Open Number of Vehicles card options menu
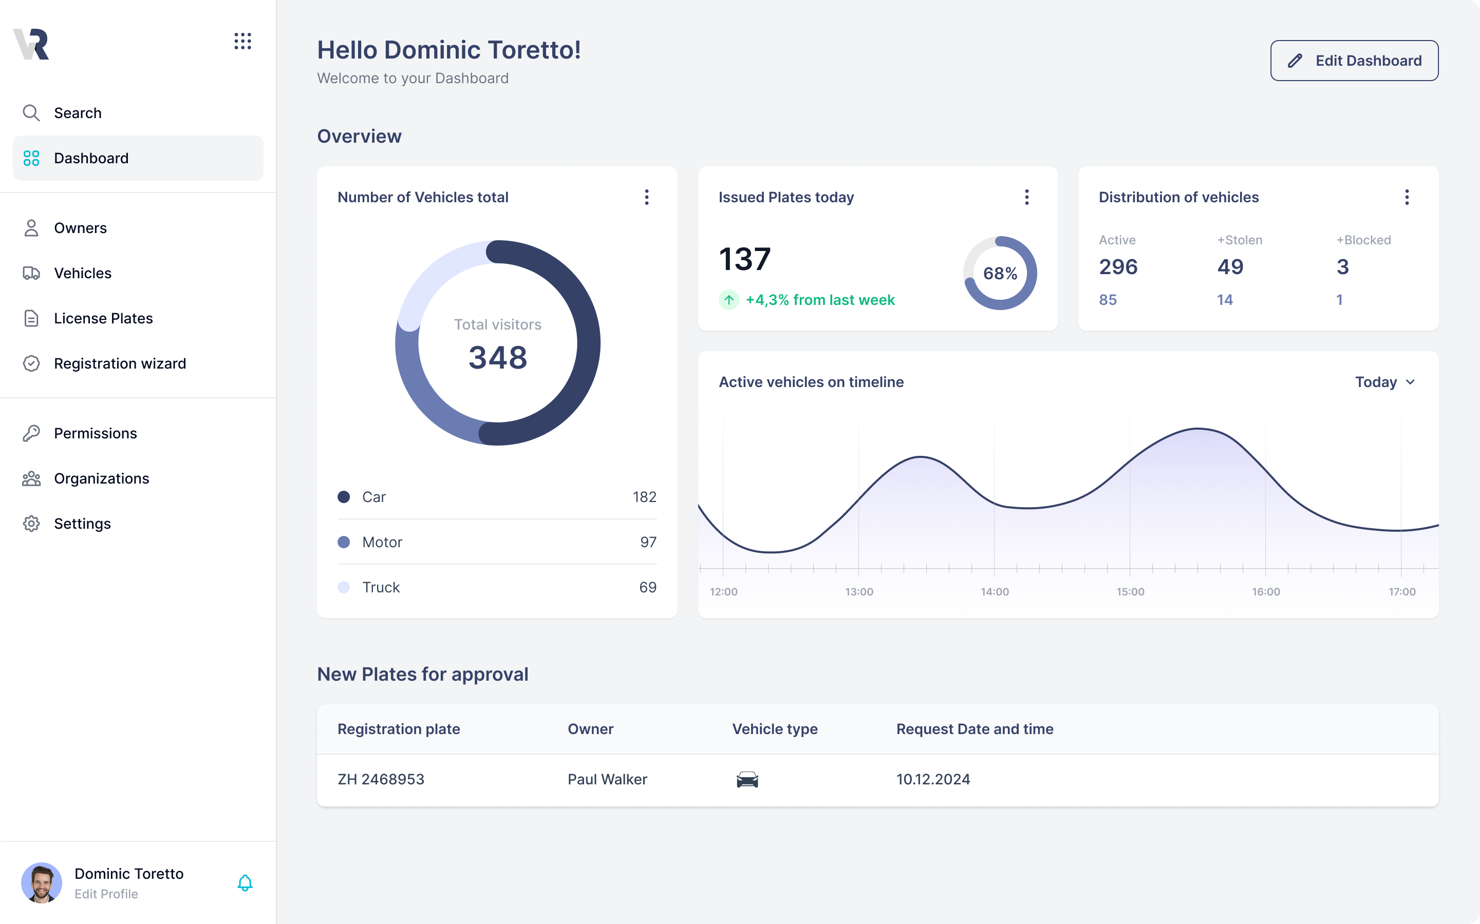 646,198
